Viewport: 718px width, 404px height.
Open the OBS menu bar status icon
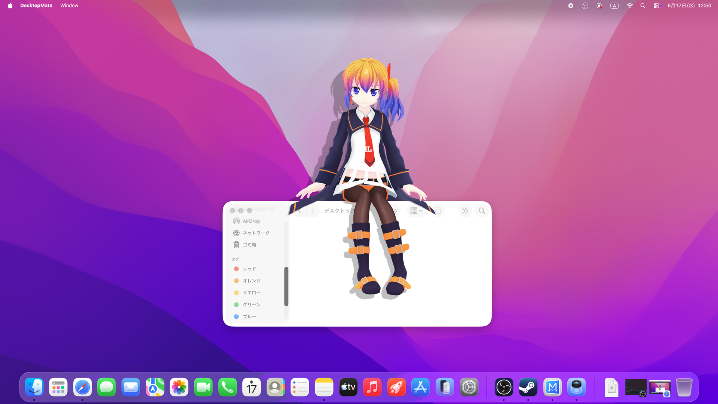pos(585,6)
